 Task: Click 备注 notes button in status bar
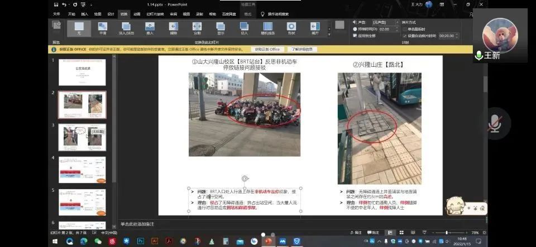[356, 233]
